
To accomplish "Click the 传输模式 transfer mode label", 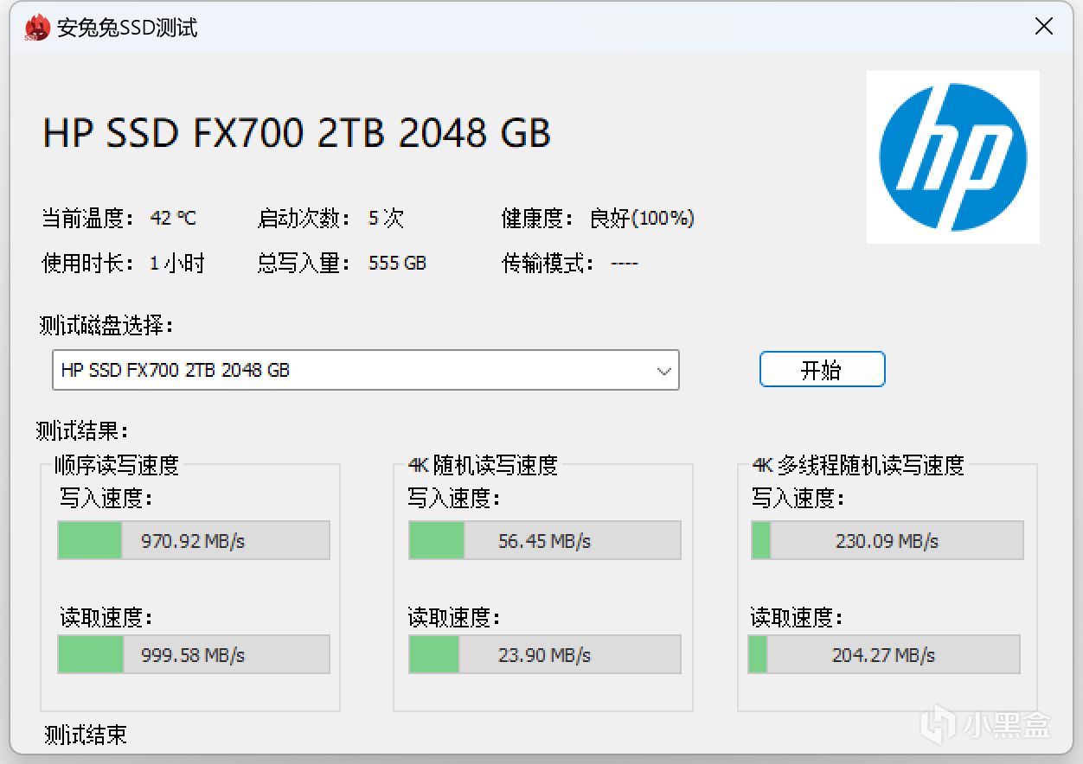I will coord(548,264).
